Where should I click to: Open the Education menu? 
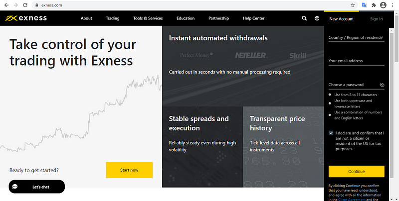coord(186,18)
